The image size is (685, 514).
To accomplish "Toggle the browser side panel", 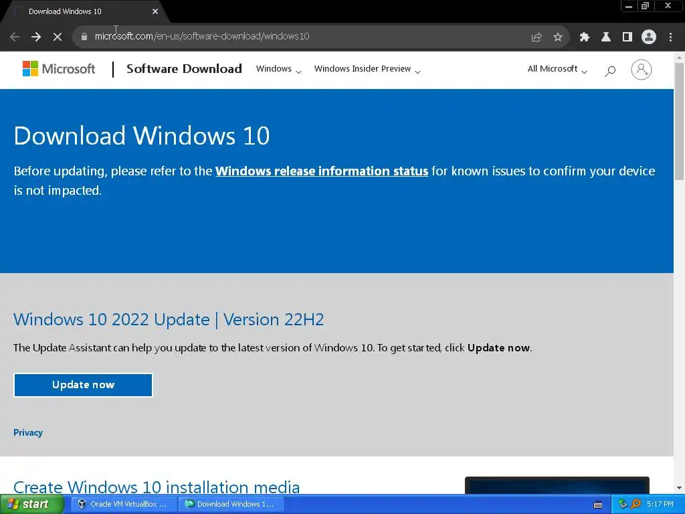I will [627, 37].
